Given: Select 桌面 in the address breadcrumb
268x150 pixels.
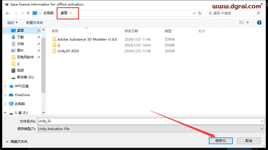Looking at the screenshot, I should pos(64,13).
